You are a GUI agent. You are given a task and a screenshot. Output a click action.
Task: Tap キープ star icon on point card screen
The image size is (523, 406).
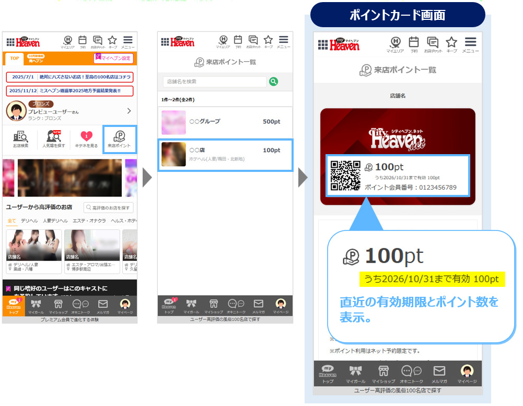pyautogui.click(x=451, y=44)
